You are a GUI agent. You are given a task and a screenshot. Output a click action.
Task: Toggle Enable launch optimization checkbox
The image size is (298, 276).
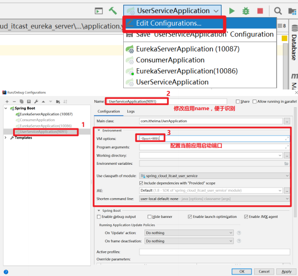[190, 217]
